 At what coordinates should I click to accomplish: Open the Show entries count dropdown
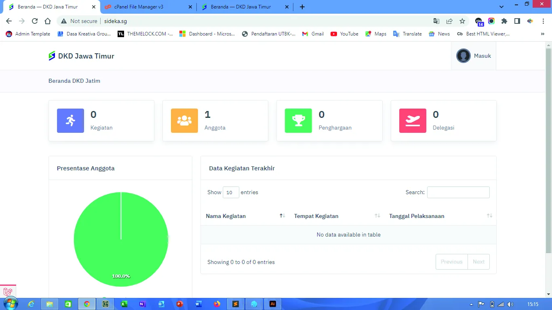[231, 193]
